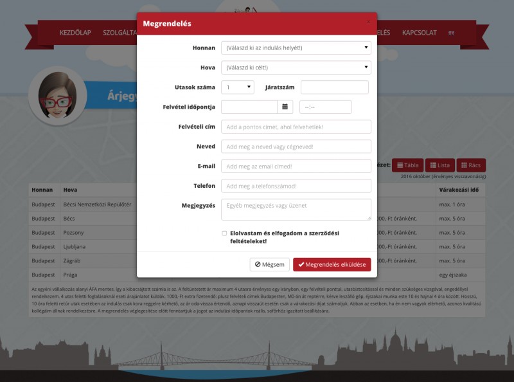Expand the Utasok száma passenger selector
This screenshot has height=382, width=514.
(237, 87)
